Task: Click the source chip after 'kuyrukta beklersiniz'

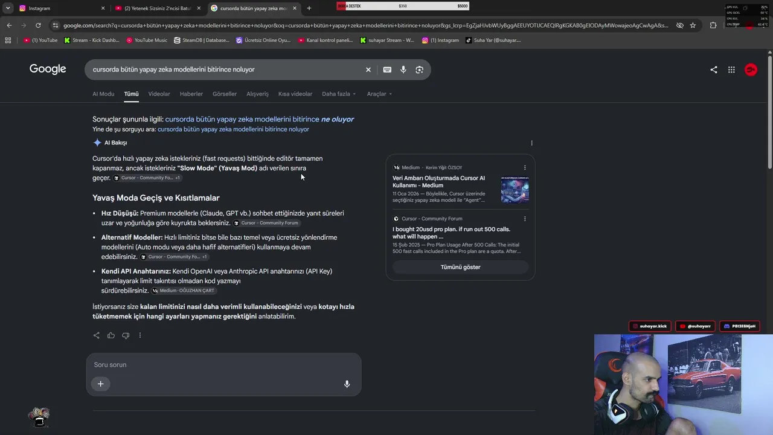Action: [266, 223]
